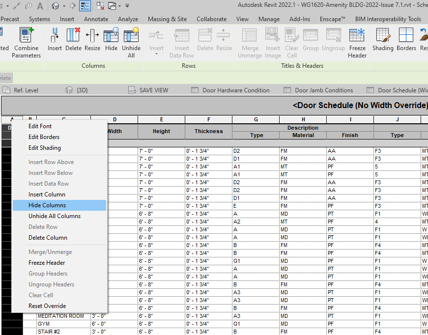428x335 pixels.
Task: Select the Combine Parameters tool
Action: point(26,42)
